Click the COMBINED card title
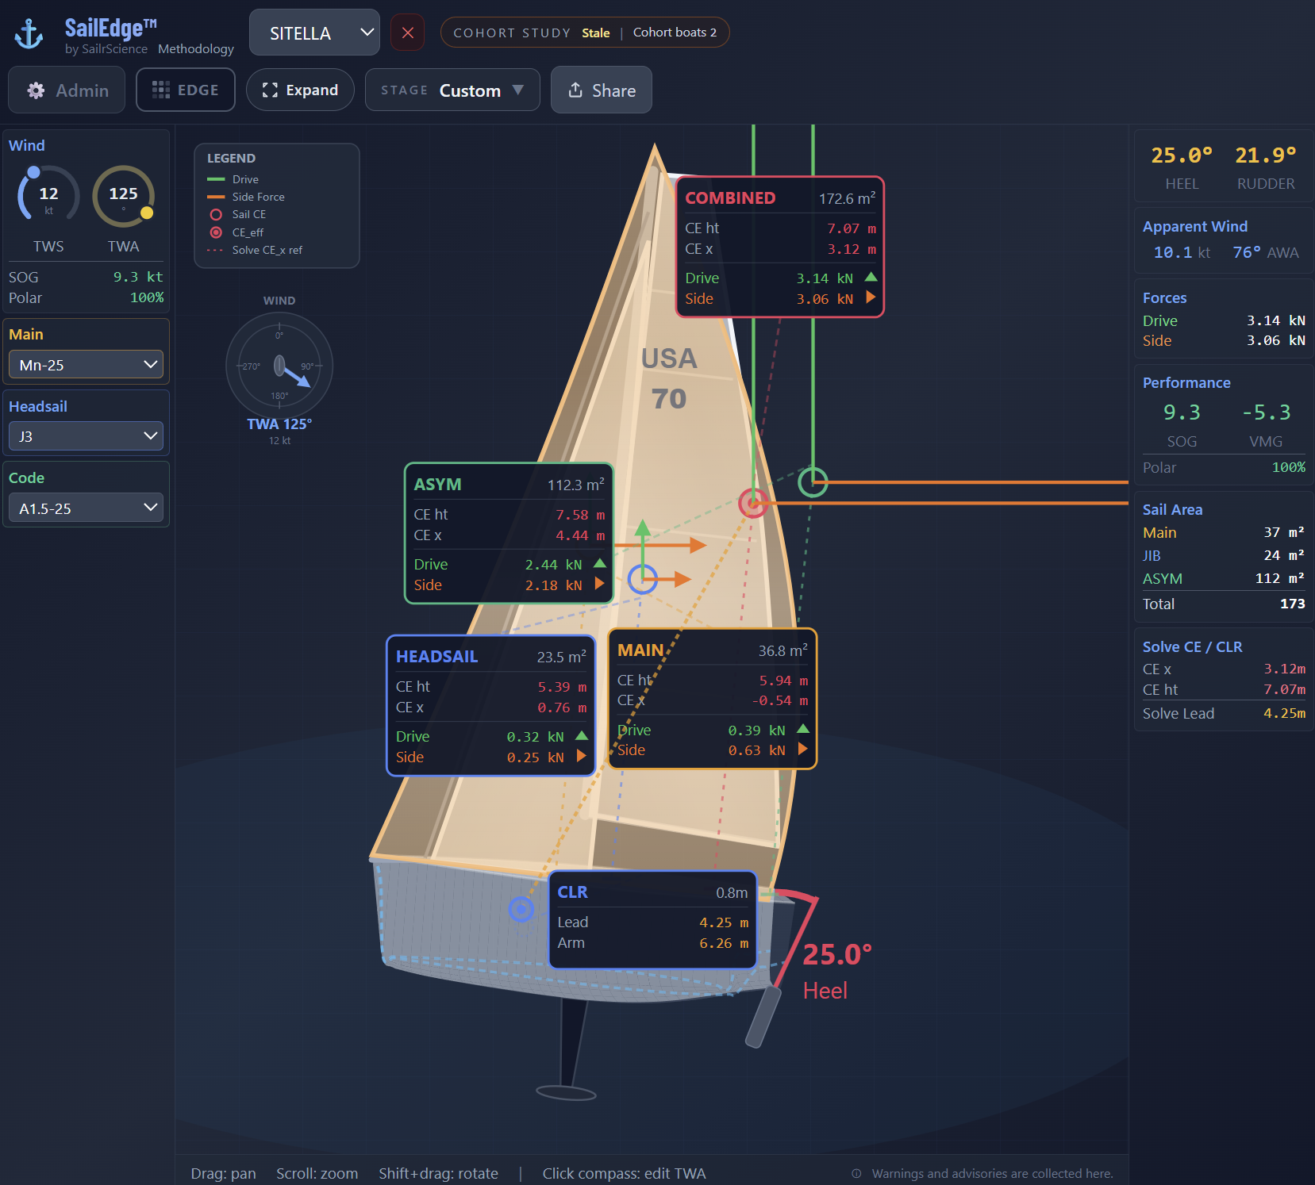 730,197
